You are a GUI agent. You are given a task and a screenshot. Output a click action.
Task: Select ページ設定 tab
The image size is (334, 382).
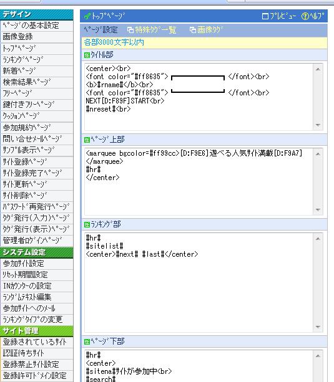[101, 30]
